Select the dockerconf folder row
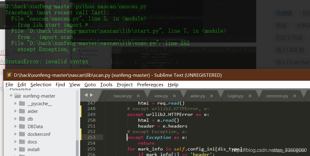The height and width of the screenshot is (156, 310). (40, 134)
